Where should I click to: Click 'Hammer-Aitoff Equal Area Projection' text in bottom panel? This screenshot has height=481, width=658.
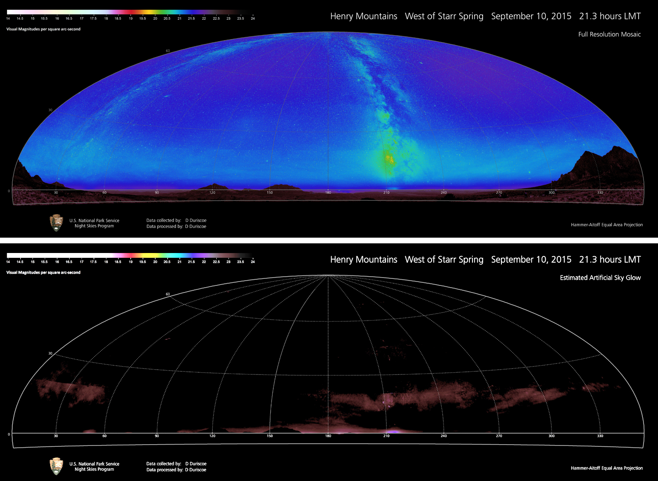coord(607,468)
